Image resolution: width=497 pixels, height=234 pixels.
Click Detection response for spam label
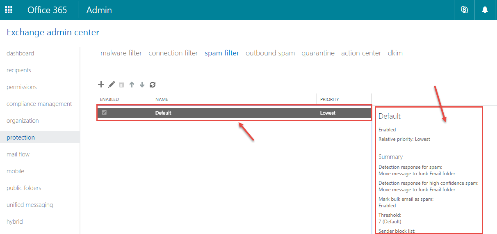pos(410,167)
